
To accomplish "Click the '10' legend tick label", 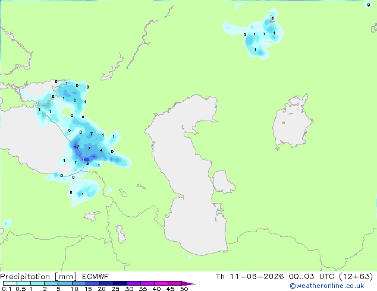I will 74,289.
